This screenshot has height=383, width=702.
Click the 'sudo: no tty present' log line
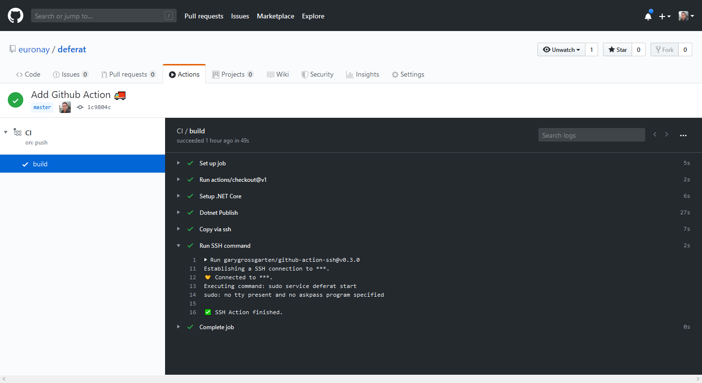click(294, 295)
